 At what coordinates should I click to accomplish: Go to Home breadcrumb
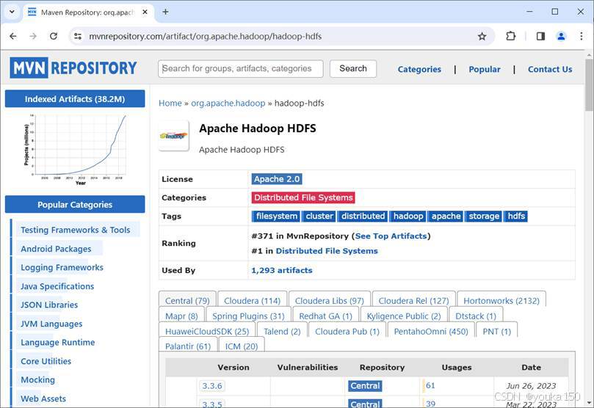pyautogui.click(x=170, y=103)
